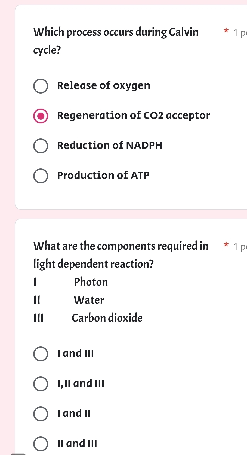The width and height of the screenshot is (247, 455).
Task: Click the "1 p" points label top right
Action: pos(239,32)
